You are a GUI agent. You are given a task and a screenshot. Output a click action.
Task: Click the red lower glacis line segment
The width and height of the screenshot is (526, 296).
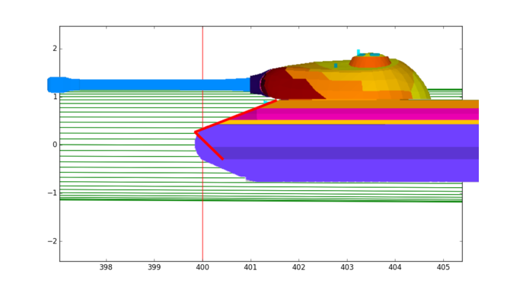point(209,146)
